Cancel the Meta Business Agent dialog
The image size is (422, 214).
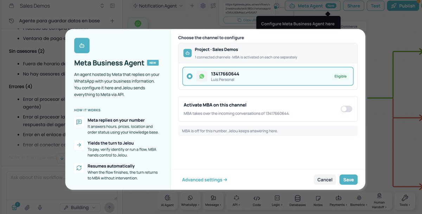tap(325, 180)
